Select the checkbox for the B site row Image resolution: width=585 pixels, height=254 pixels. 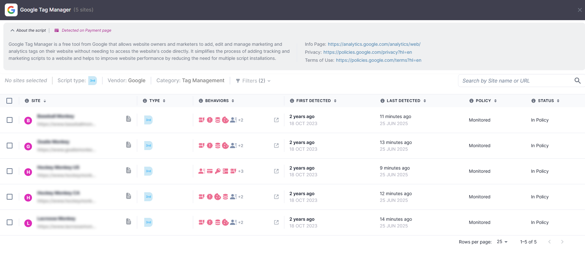(10, 120)
